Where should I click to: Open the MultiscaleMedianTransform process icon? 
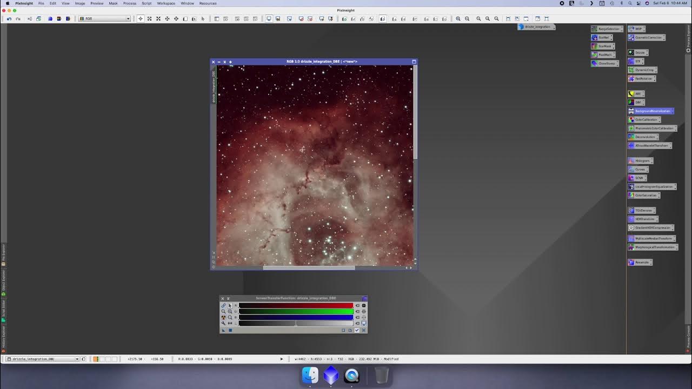tap(651, 238)
